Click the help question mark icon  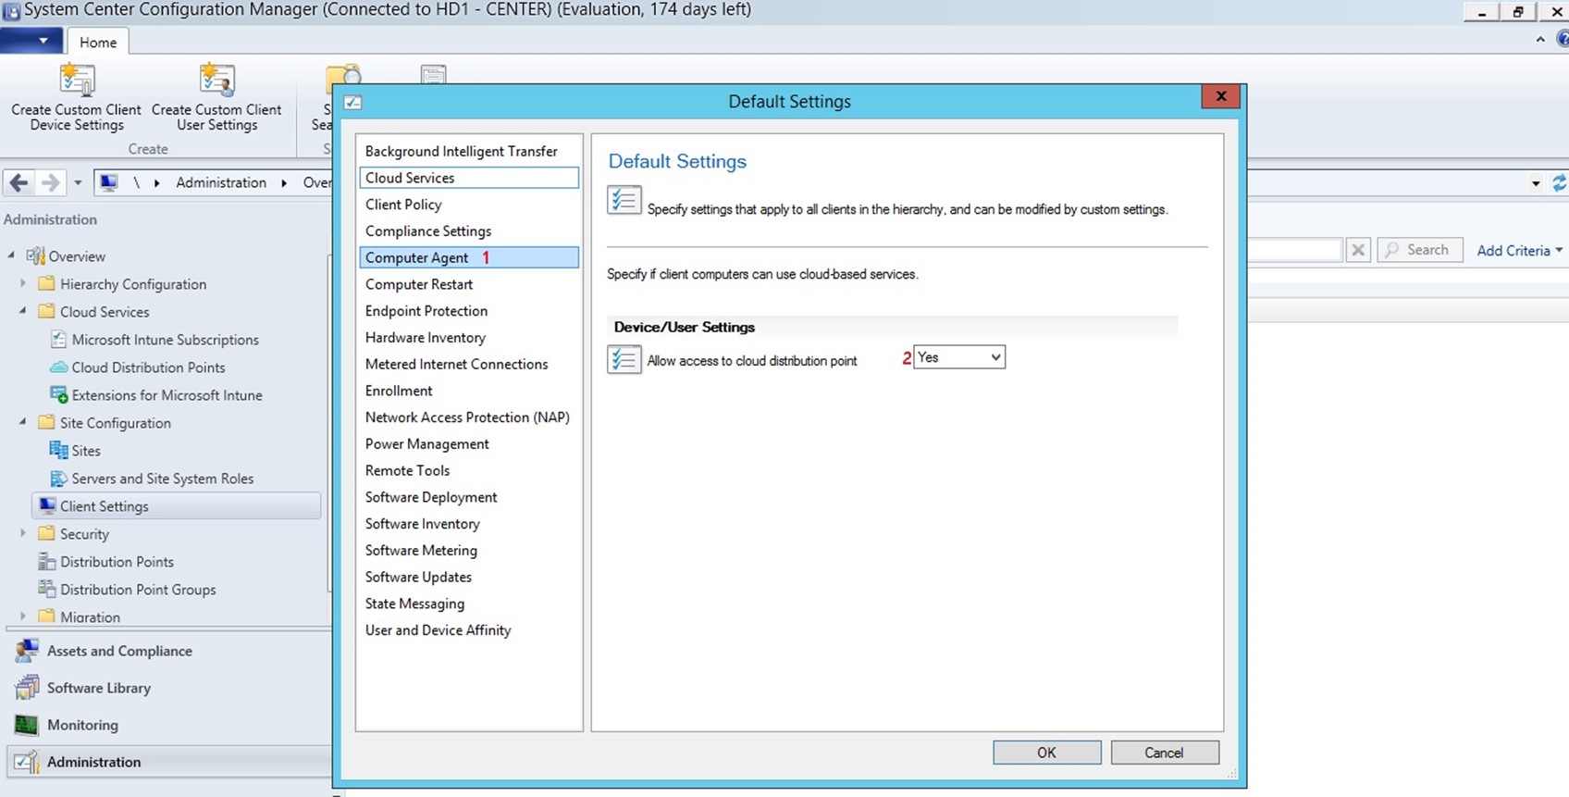click(1563, 39)
